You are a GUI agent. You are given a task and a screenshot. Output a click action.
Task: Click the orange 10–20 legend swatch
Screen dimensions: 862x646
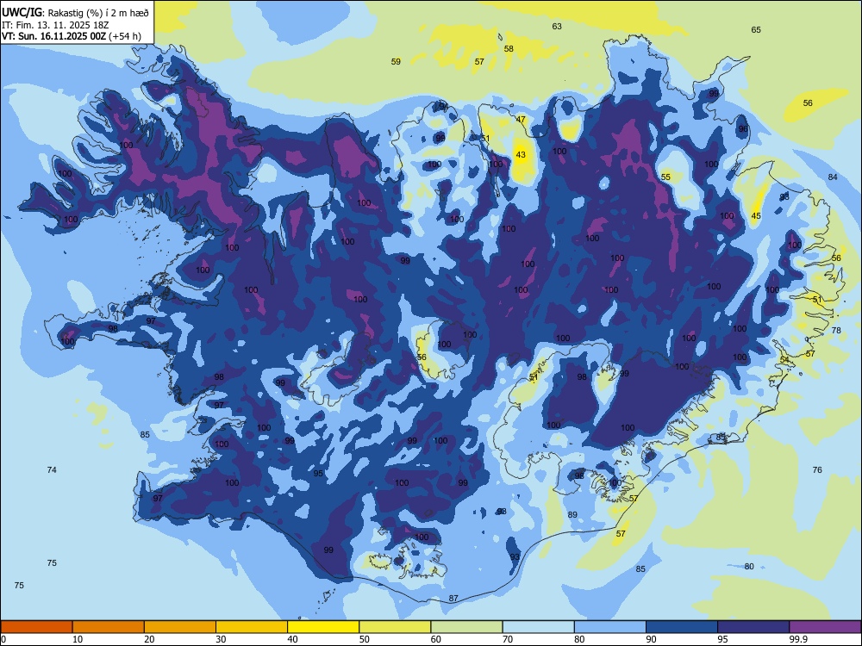[x=109, y=627]
